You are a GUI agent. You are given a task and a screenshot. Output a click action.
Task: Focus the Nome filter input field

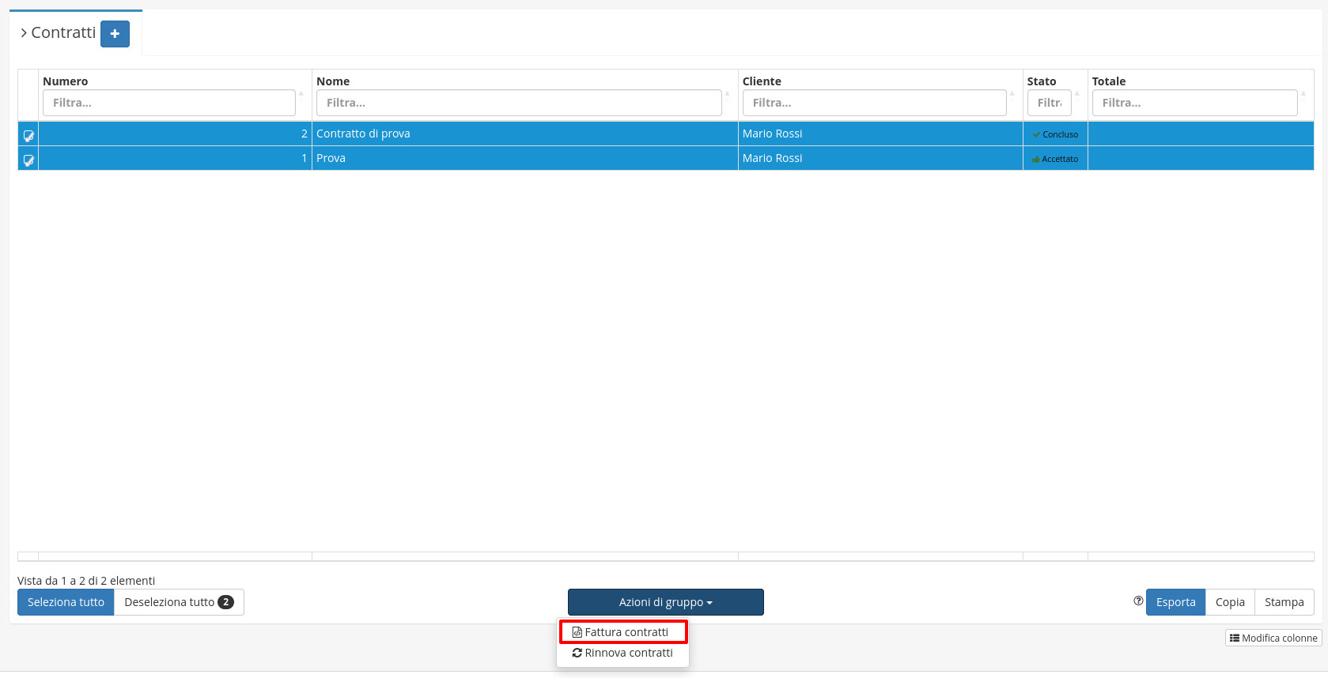[x=519, y=103]
